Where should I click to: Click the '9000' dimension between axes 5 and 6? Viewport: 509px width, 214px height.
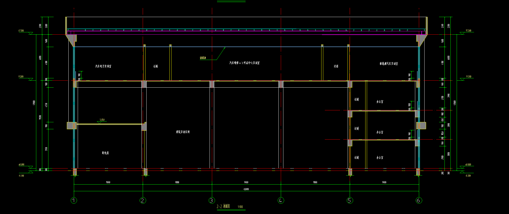point(384,182)
